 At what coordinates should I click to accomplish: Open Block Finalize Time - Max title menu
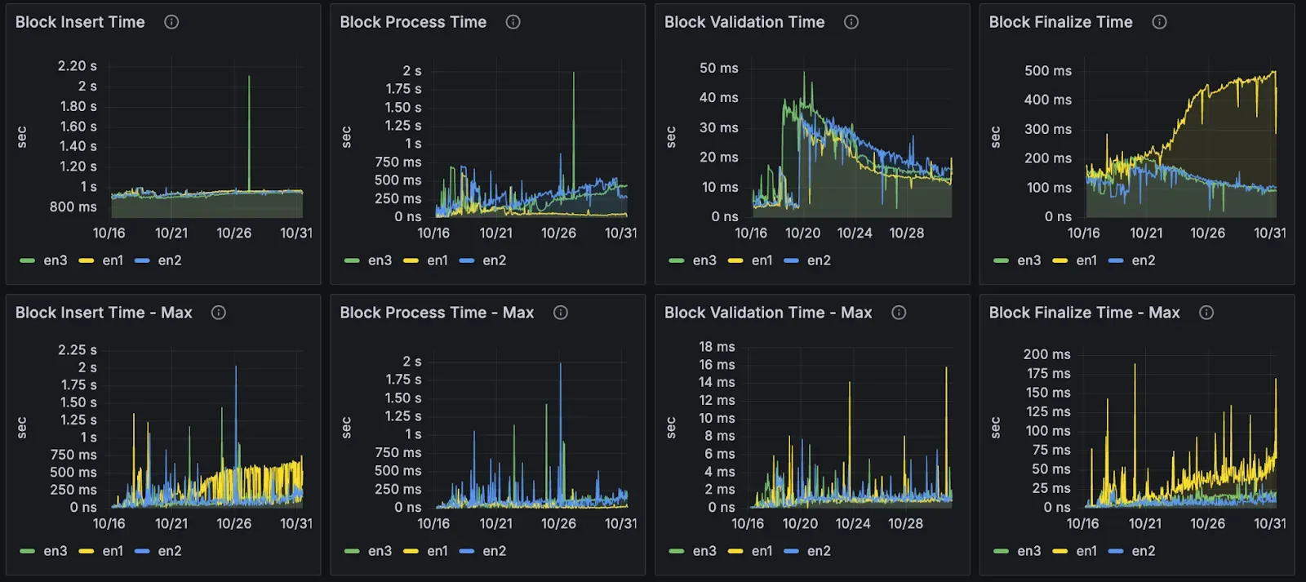click(x=1084, y=313)
